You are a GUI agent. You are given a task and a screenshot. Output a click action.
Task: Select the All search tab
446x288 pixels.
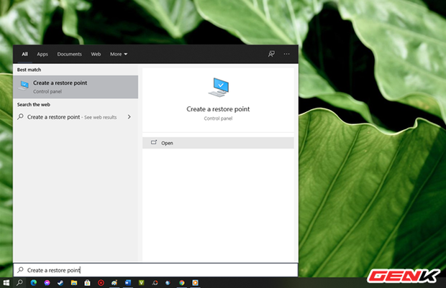point(24,54)
